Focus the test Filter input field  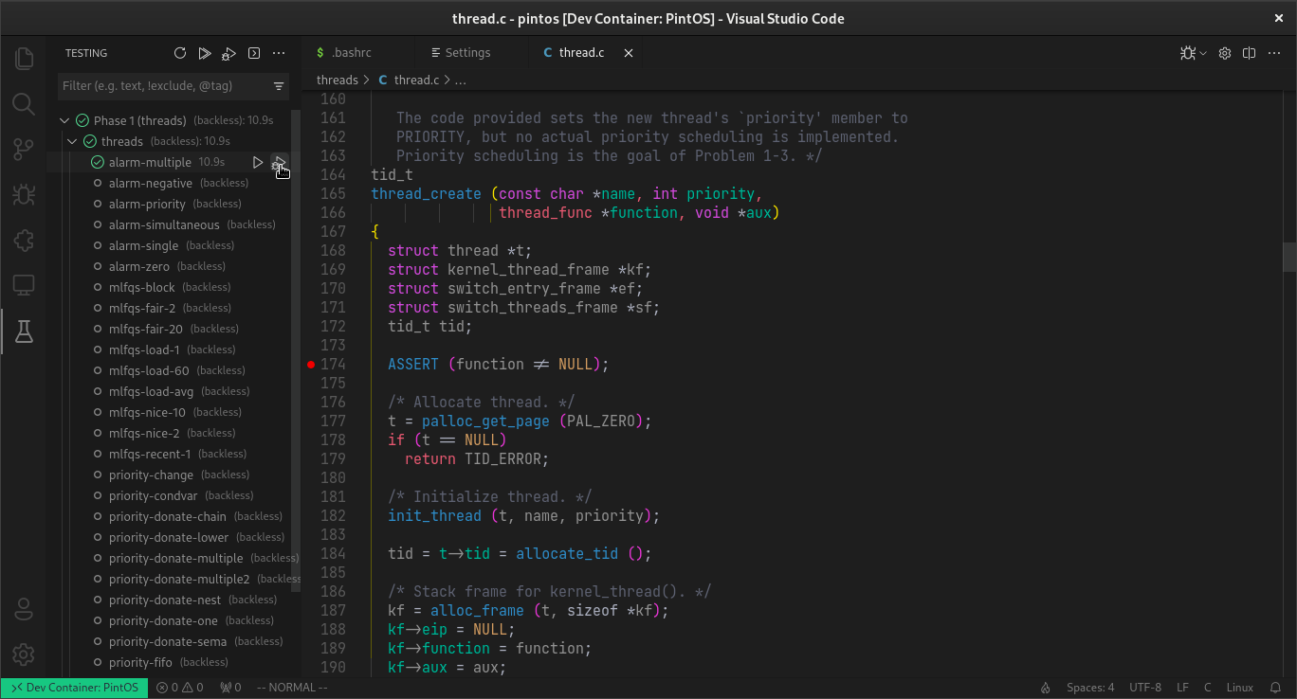165,86
